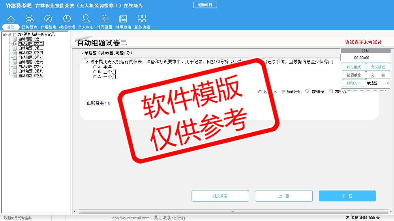This screenshot has height=221, width=394.
Task: Open the 模拟考场 clock icon
Action: pyautogui.click(x=67, y=19)
